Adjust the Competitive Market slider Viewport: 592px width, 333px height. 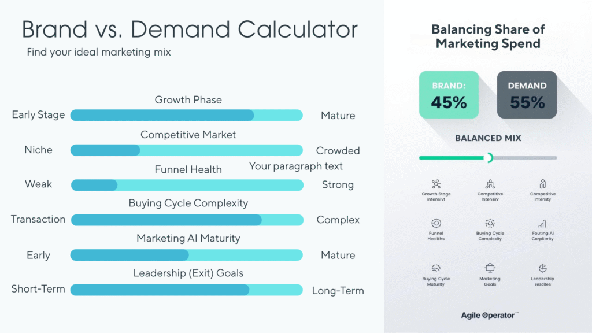click(x=186, y=150)
